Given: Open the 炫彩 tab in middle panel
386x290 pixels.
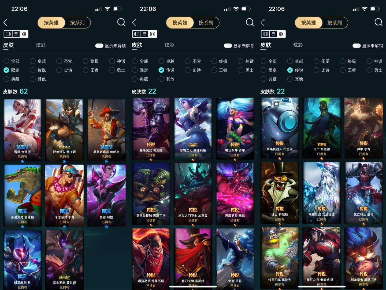Looking at the screenshot, I should click(x=169, y=45).
